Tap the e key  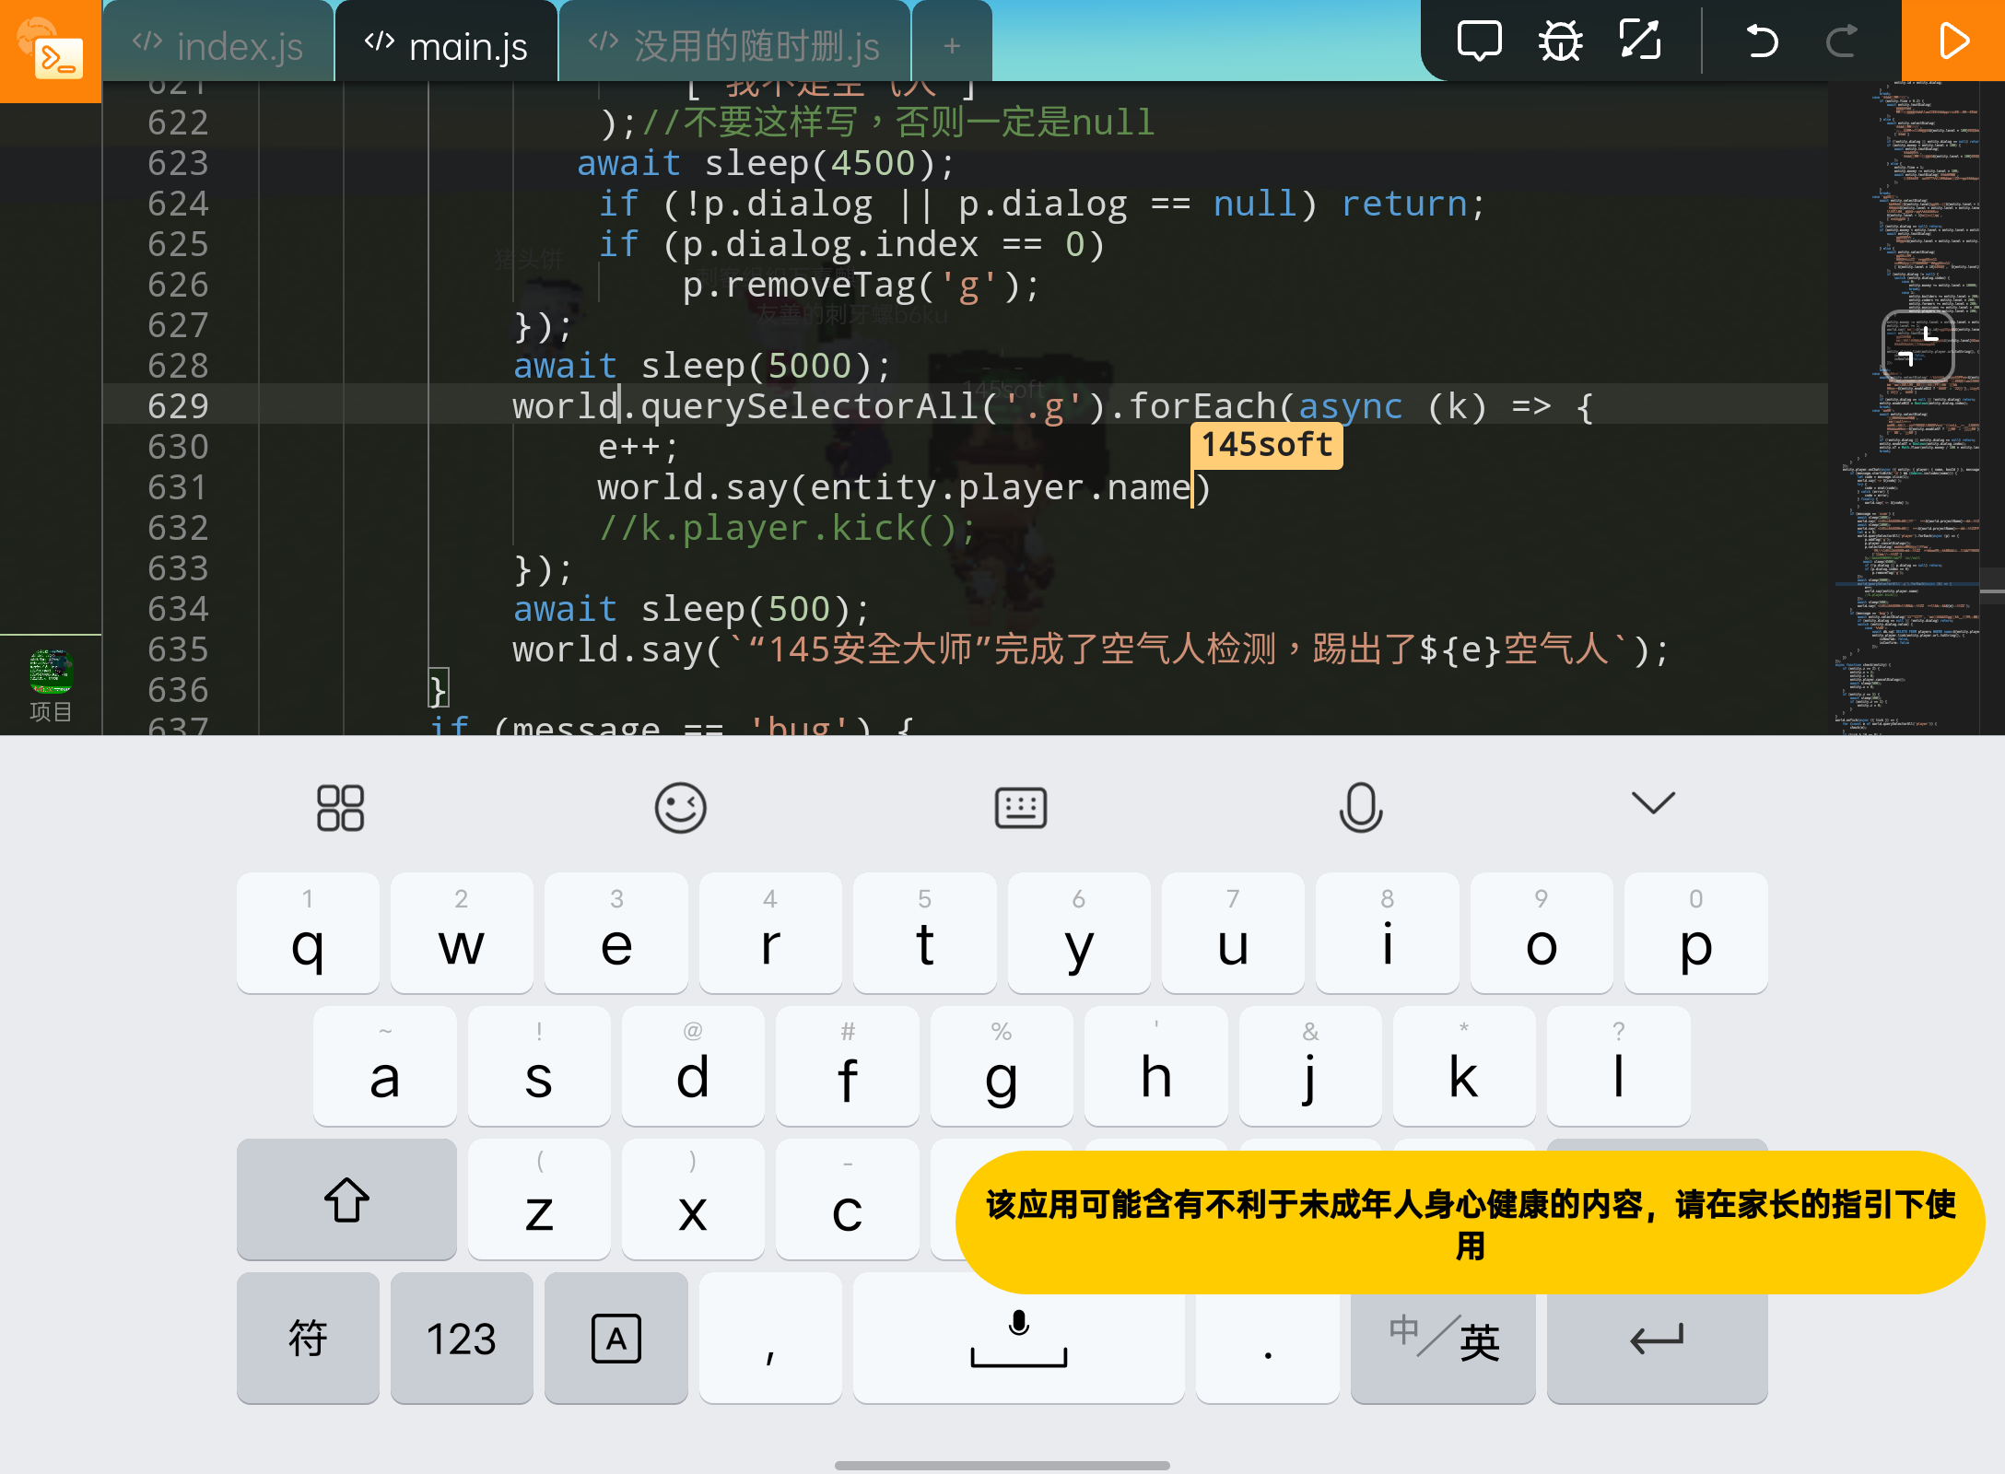click(x=616, y=932)
